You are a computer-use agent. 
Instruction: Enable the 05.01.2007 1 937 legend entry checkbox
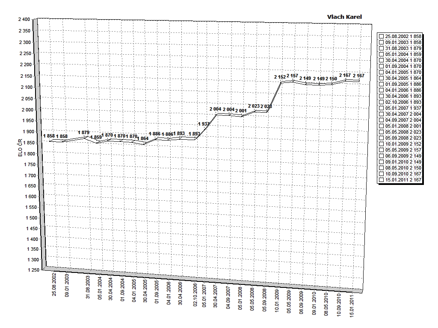pos(381,108)
